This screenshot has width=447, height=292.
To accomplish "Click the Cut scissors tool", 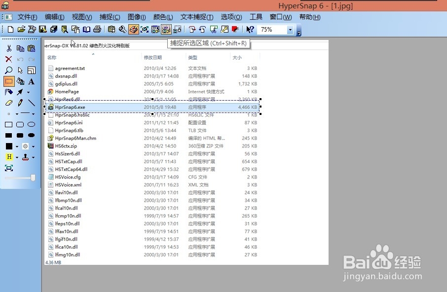I will [9, 48].
